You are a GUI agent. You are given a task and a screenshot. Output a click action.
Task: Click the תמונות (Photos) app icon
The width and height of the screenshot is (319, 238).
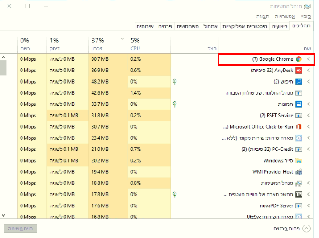[298, 104]
